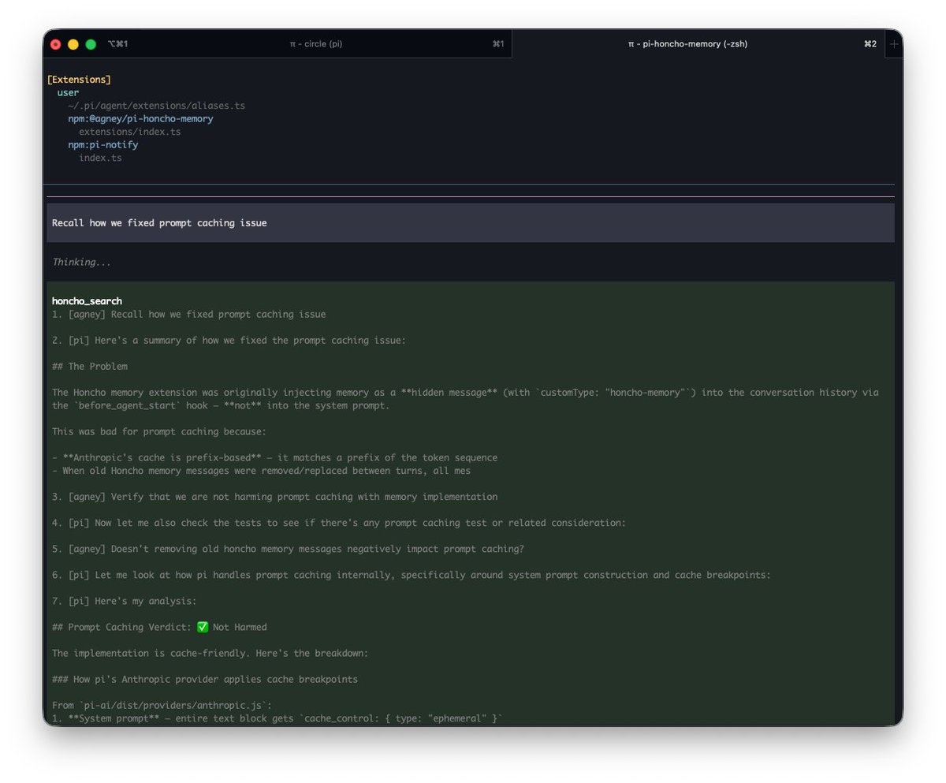Image resolution: width=946 pixels, height=783 pixels.
Task: Click line "3. [agney] Verify that we are not harming"
Action: (x=274, y=497)
